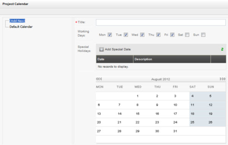Sort by the Description column header

pos(172,59)
